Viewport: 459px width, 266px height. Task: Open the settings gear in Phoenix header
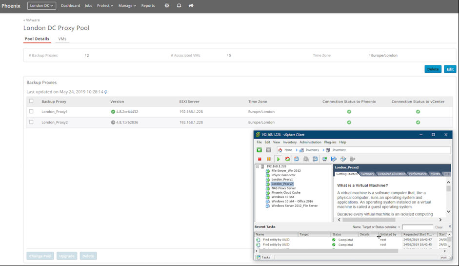167,6
